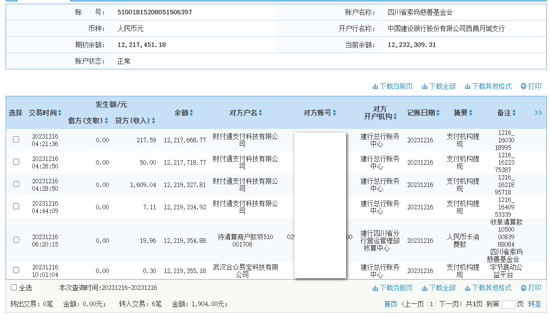Go to 首页 first page
The width and height of the screenshot is (550, 315).
pyautogui.click(x=391, y=304)
